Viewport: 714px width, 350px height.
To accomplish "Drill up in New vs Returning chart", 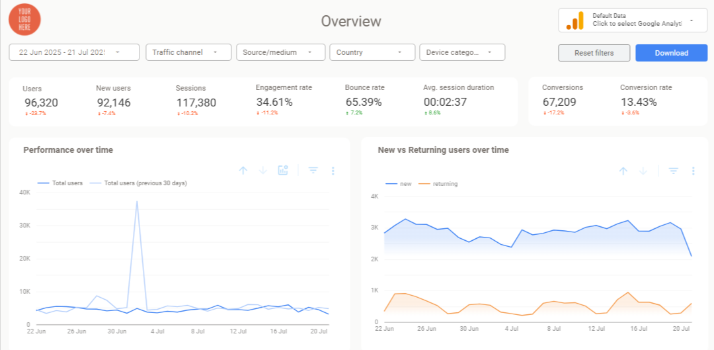I will pyautogui.click(x=623, y=171).
